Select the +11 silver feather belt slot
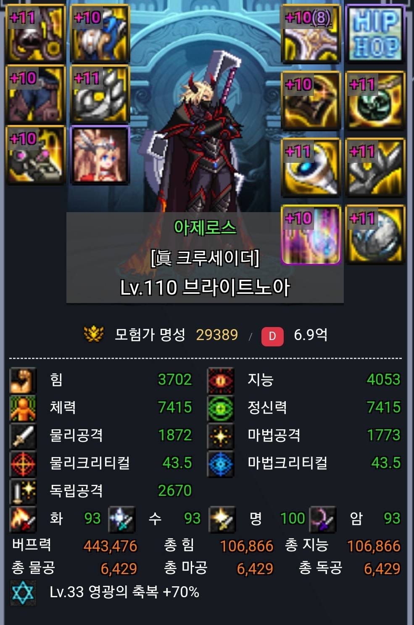The width and height of the screenshot is (414, 625). 100,95
